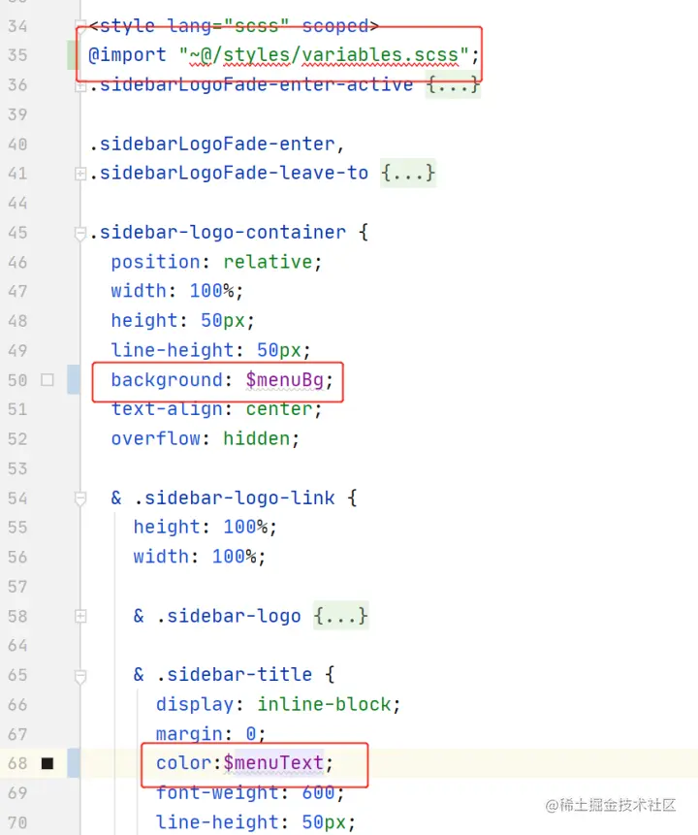698x835 pixels.
Task: Click gutter line number 50
Action: point(17,380)
